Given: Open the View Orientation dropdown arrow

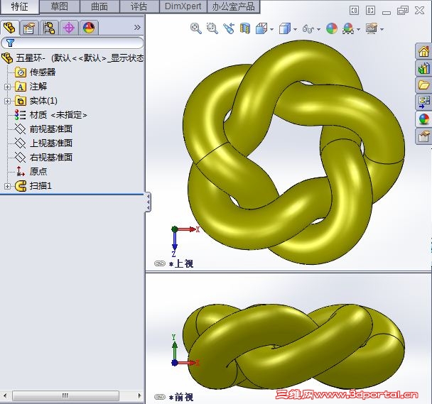Looking at the screenshot, I should 272,29.
